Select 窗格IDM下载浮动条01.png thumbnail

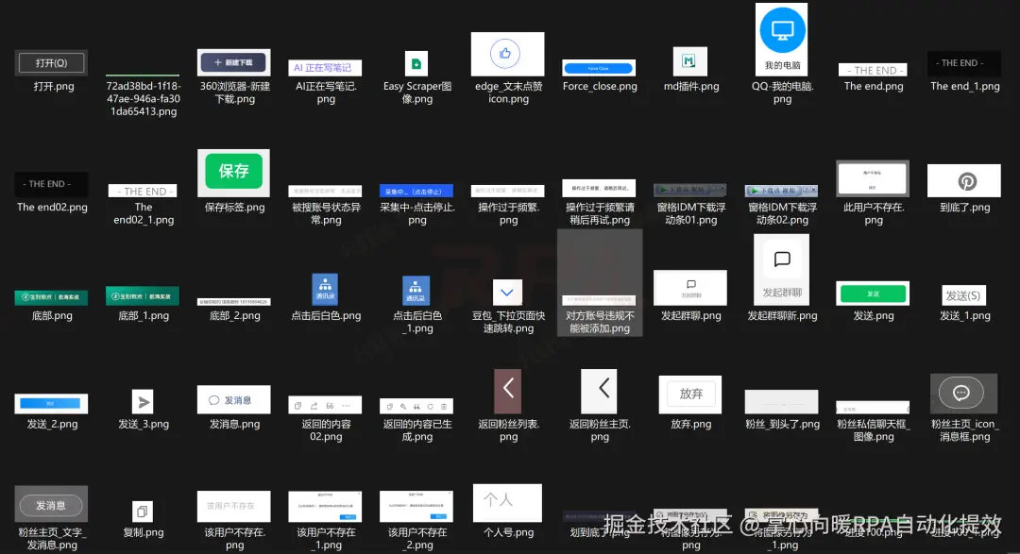(x=689, y=190)
